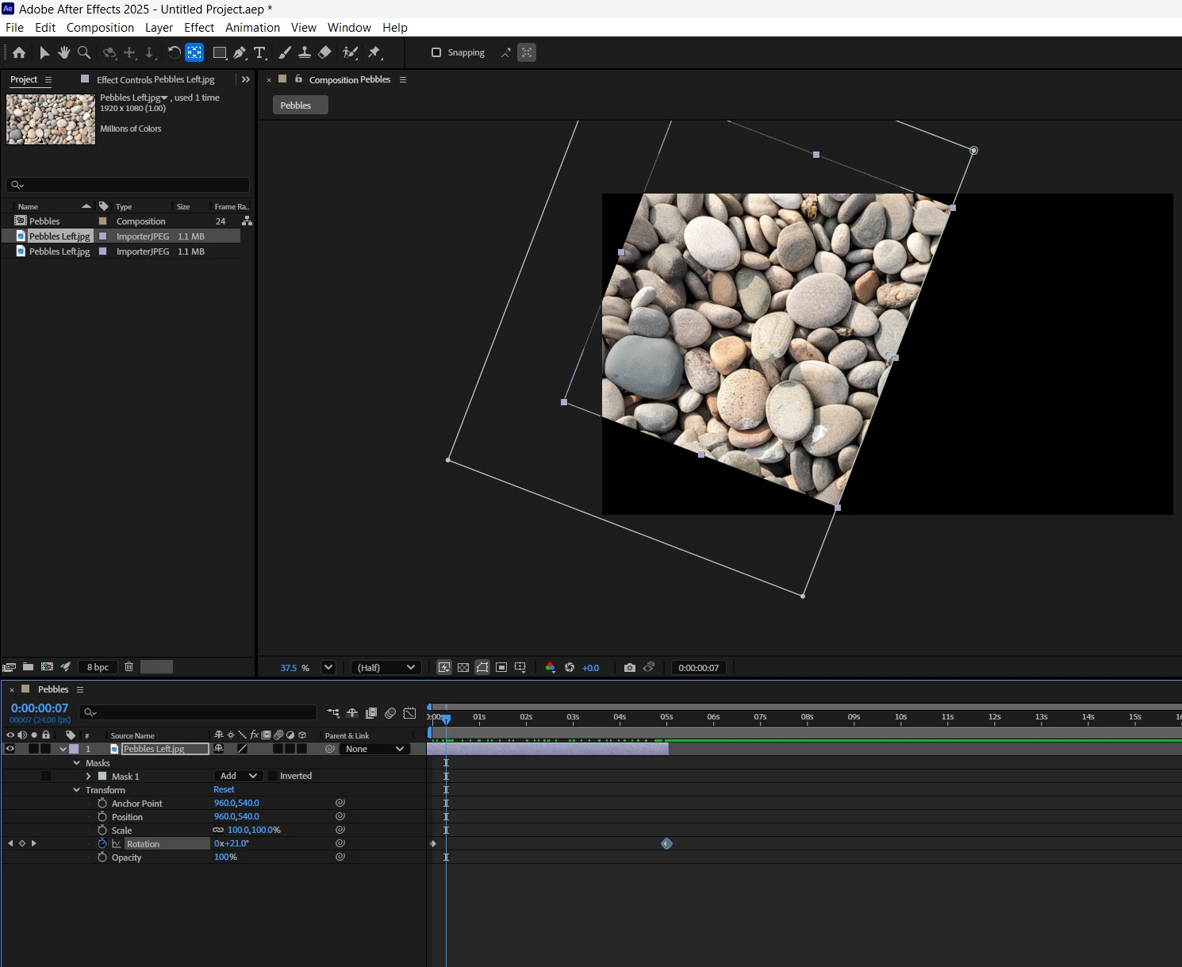Expand the Mask 1 properties
The height and width of the screenshot is (967, 1182).
pyautogui.click(x=88, y=777)
